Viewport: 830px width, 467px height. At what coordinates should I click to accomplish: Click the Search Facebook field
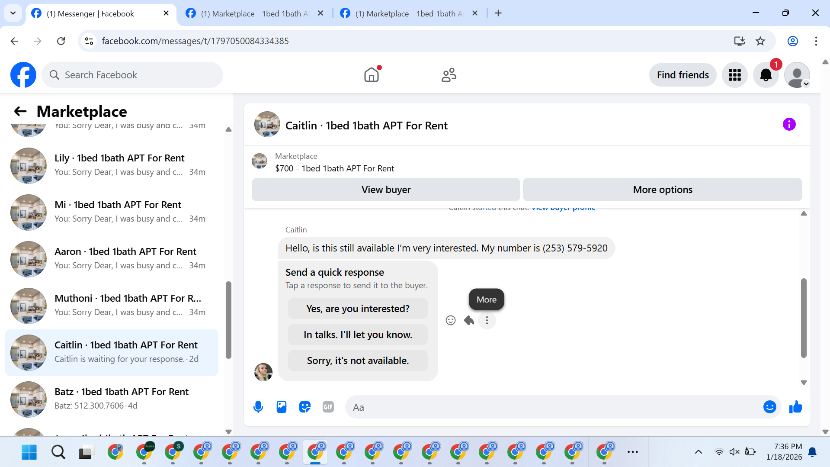[x=132, y=75]
